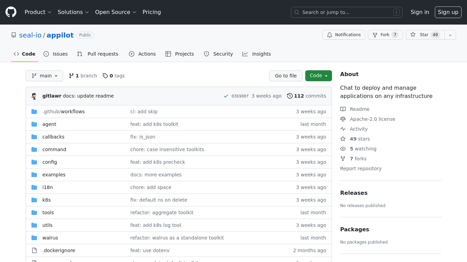Expand the Product menu

[x=38, y=12]
